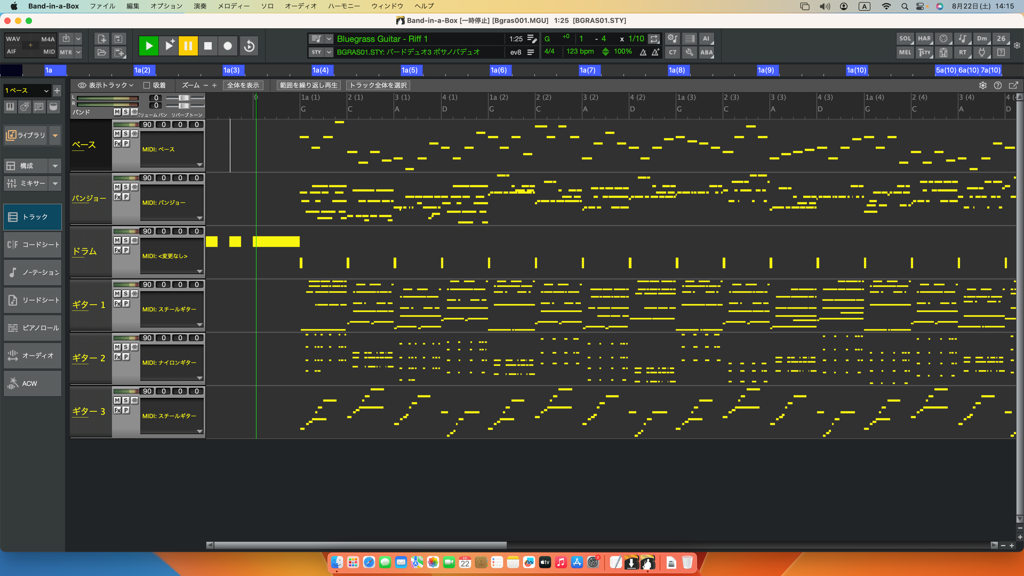Open the ライブラリ dropdown arrow
Viewport: 1024px width, 576px height.
(x=55, y=135)
